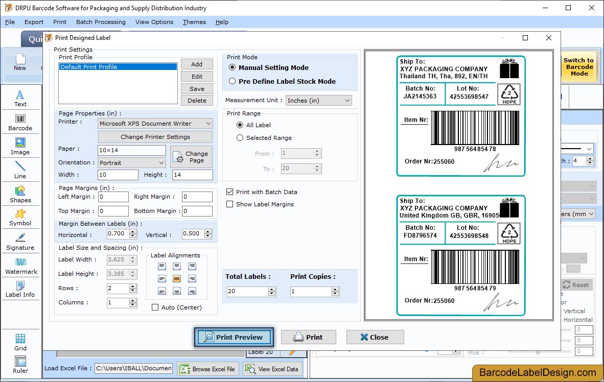
Task: Click Browse Excel File button
Action: coord(208,369)
